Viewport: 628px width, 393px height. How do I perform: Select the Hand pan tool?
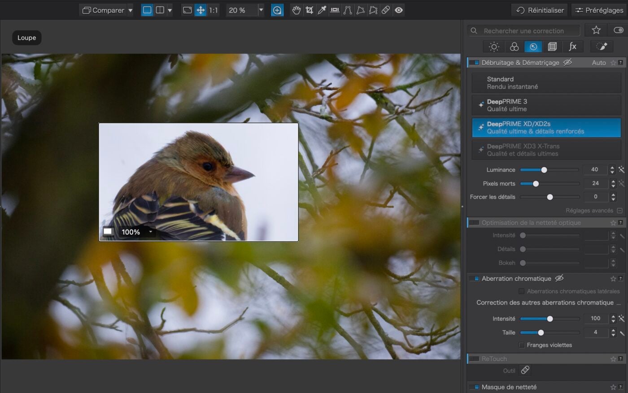(296, 10)
